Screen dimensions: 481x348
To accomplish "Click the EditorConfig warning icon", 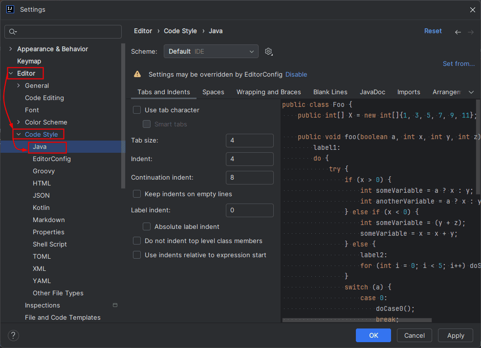I will (x=138, y=75).
